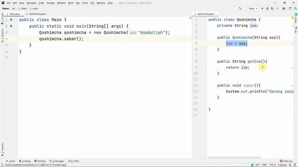
Task: Click on "Asadulloh" string in Main.java
Action: coord(151,32)
